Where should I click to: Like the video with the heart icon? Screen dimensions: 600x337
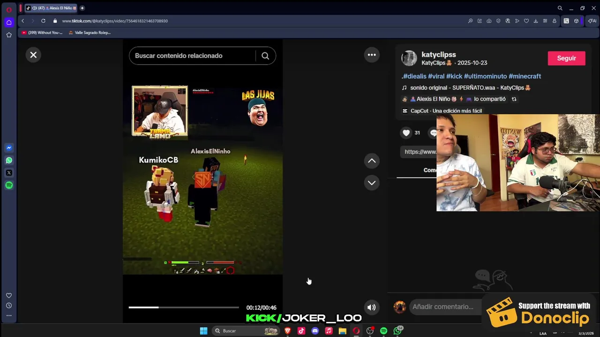(x=406, y=133)
